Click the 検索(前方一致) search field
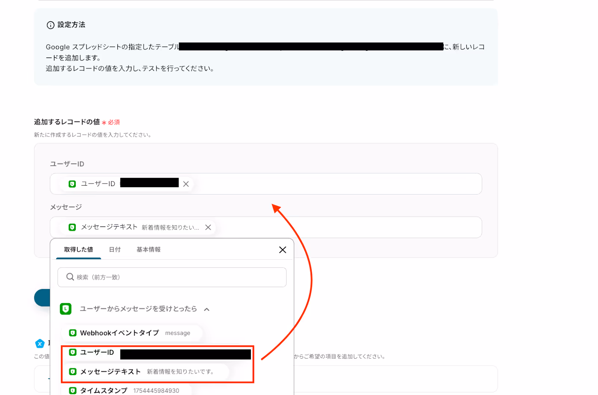This screenshot has height=395, width=598. tap(172, 277)
